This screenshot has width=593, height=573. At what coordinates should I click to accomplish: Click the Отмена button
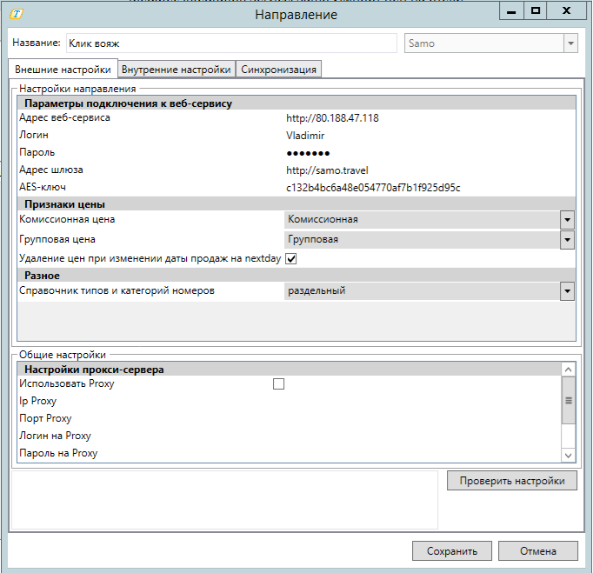537,551
